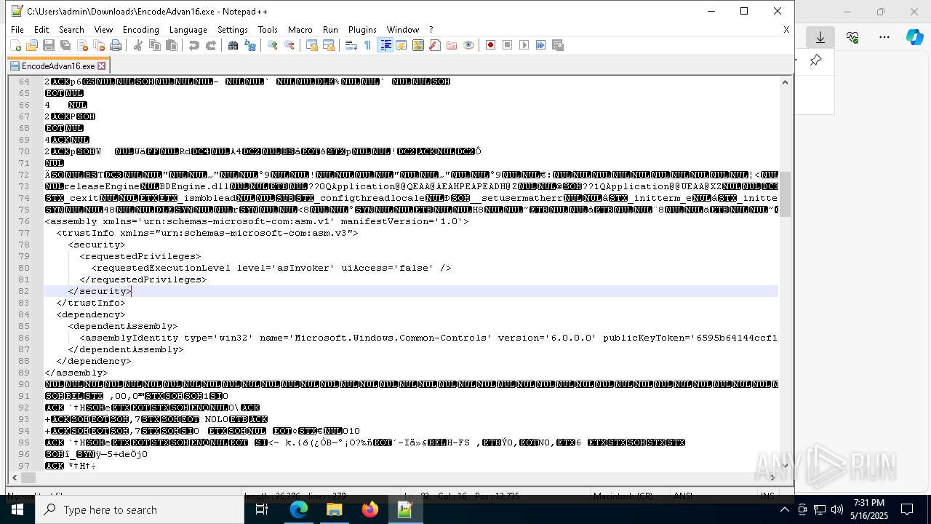
Task: Click the Stop recording macro icon
Action: [508, 45]
